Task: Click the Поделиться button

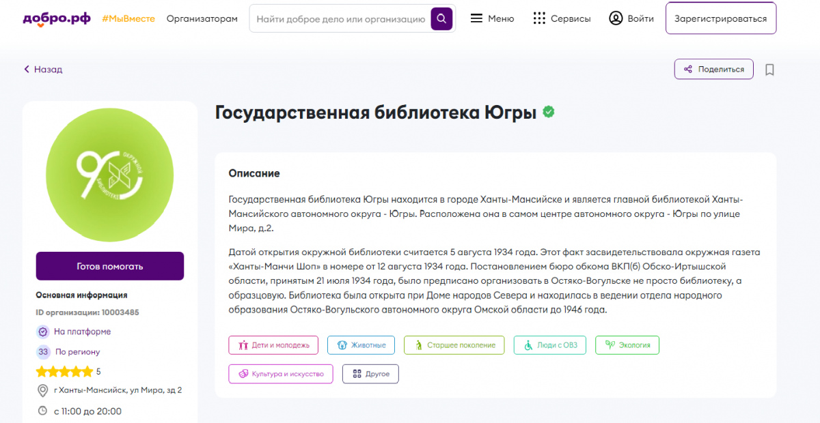Action: click(x=714, y=70)
